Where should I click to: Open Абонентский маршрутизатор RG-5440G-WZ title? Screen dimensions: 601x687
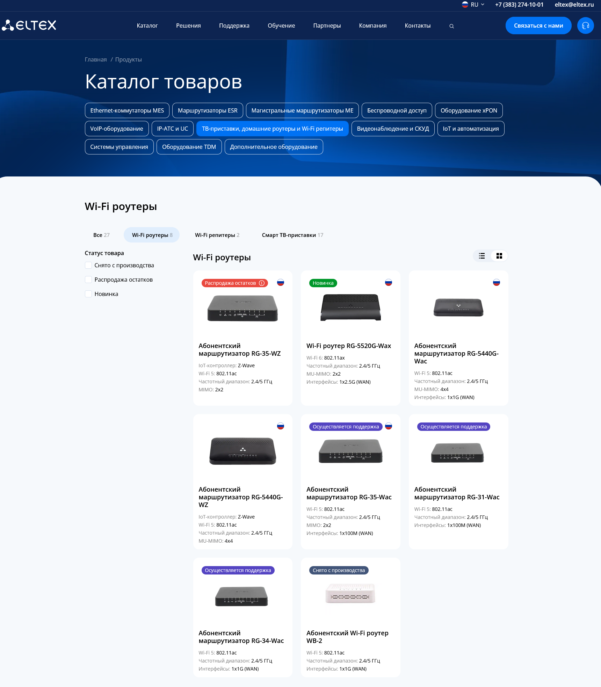click(241, 497)
